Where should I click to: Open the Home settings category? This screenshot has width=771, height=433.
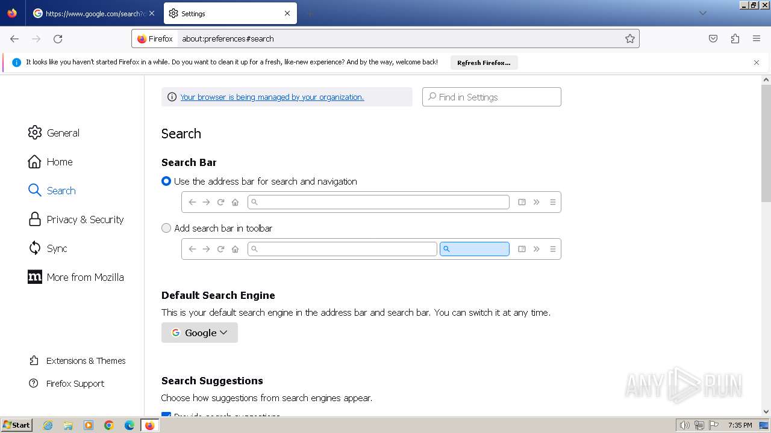[x=51, y=162]
